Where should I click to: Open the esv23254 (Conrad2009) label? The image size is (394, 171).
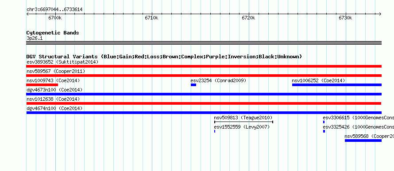[x=218, y=81]
